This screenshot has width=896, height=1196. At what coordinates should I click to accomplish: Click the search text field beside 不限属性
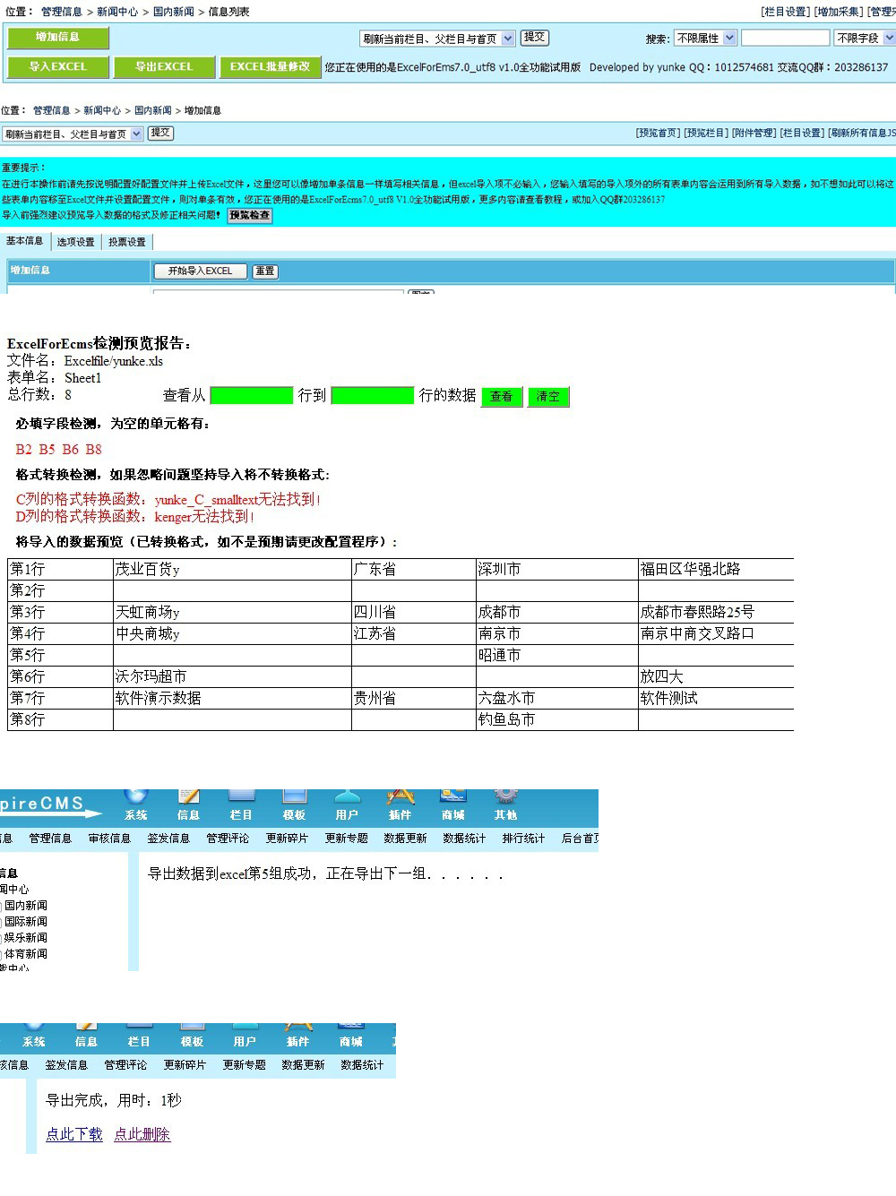tap(785, 38)
